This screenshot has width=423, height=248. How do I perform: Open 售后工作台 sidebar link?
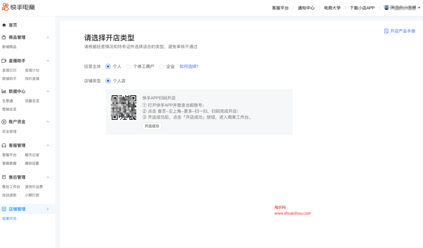click(11, 187)
